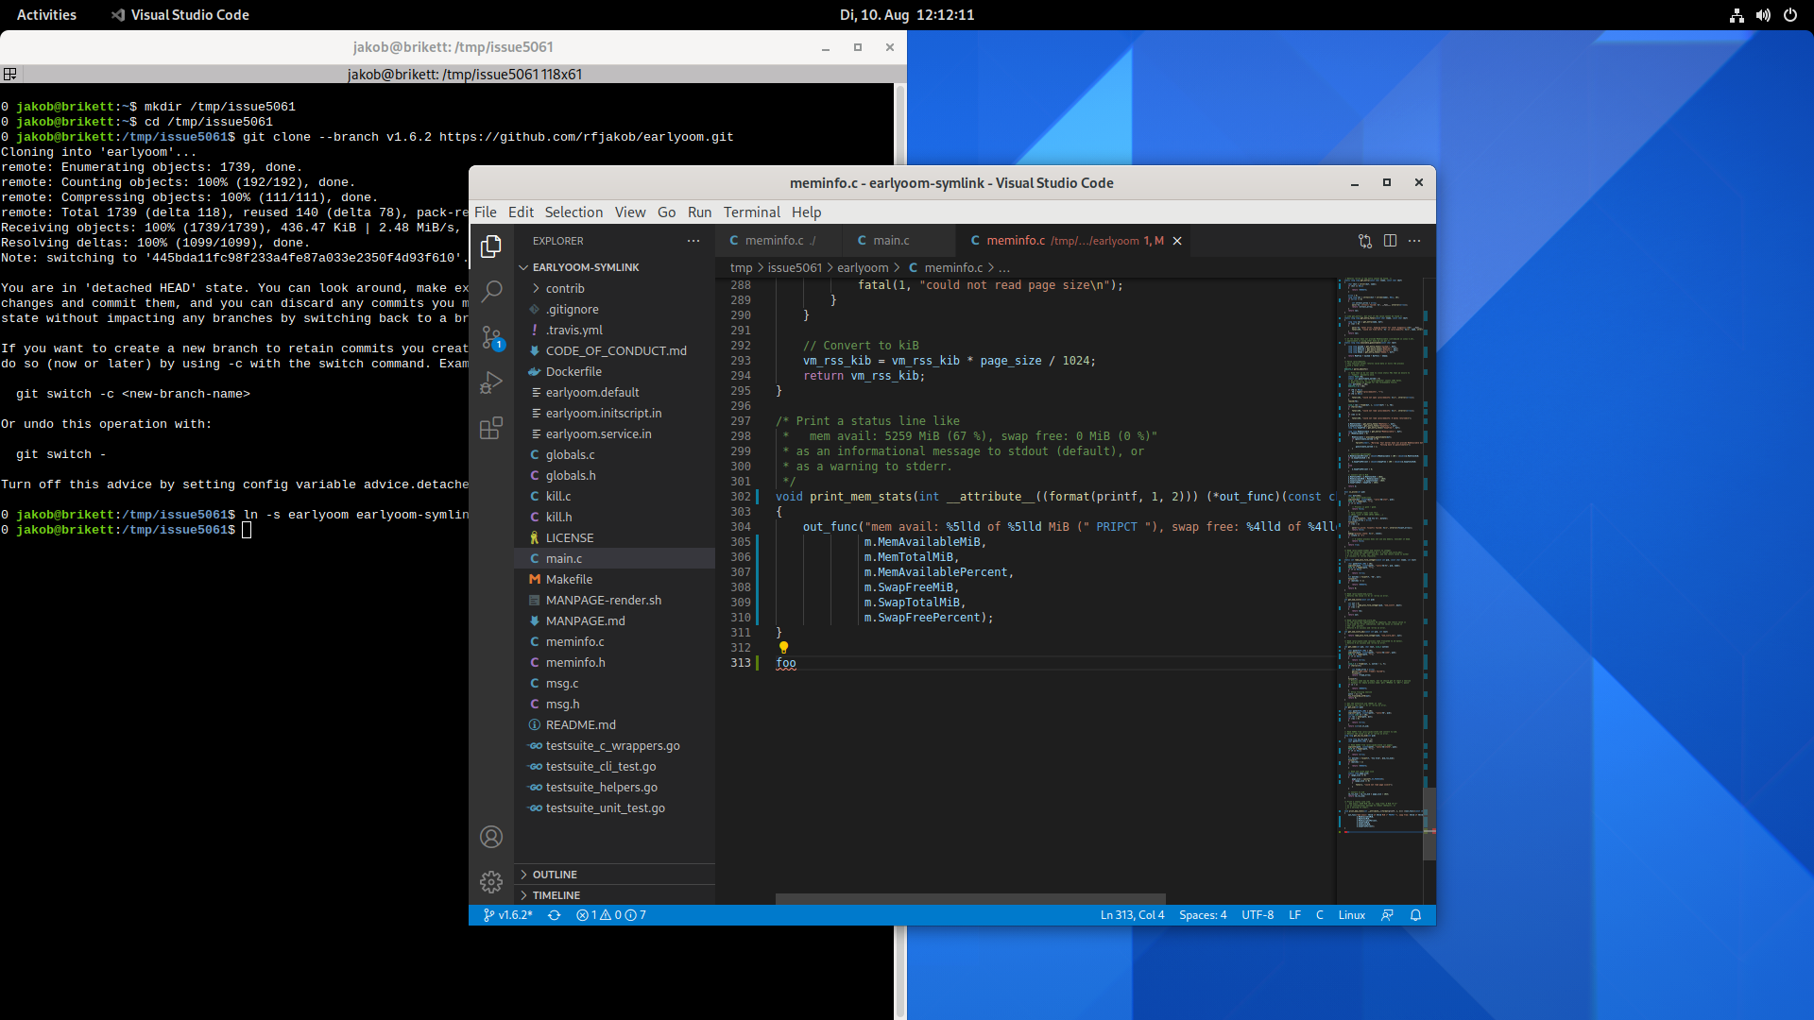Expand the OUTLINE section
The image size is (1814, 1020).
[555, 875]
